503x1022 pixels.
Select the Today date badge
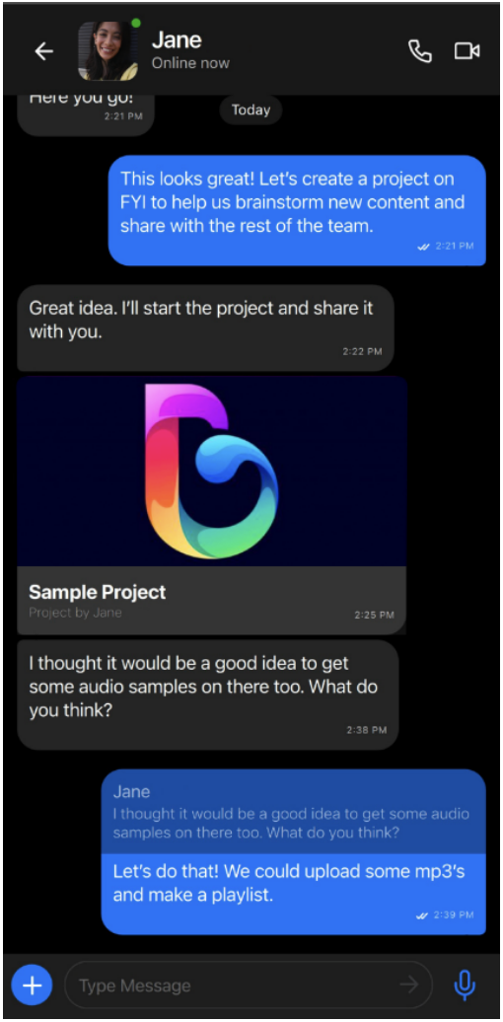pyautogui.click(x=251, y=110)
